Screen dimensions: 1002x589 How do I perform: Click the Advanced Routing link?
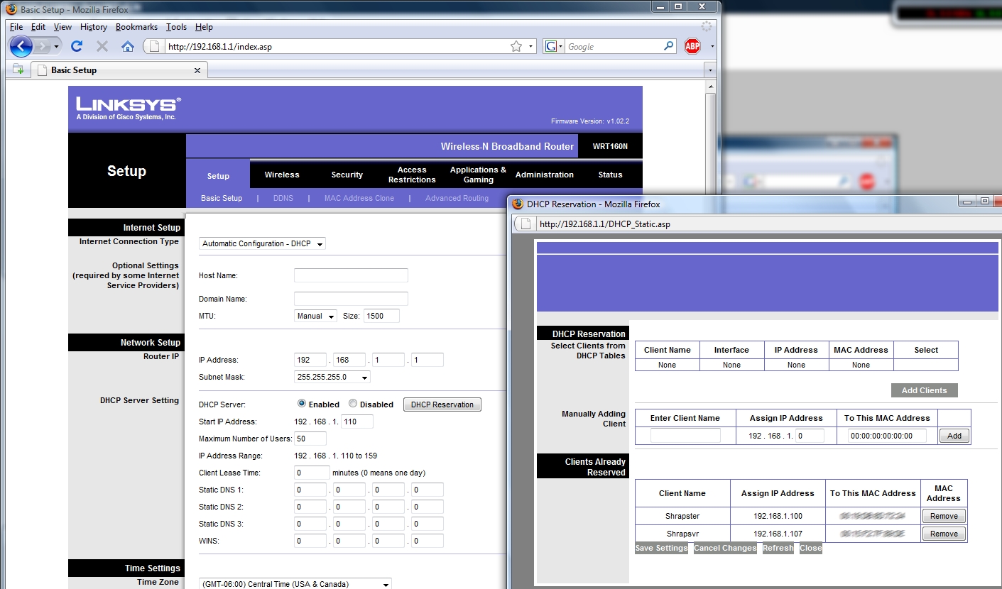pyautogui.click(x=457, y=198)
